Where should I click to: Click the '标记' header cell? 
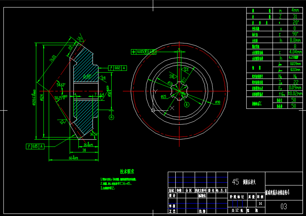tap(172, 190)
